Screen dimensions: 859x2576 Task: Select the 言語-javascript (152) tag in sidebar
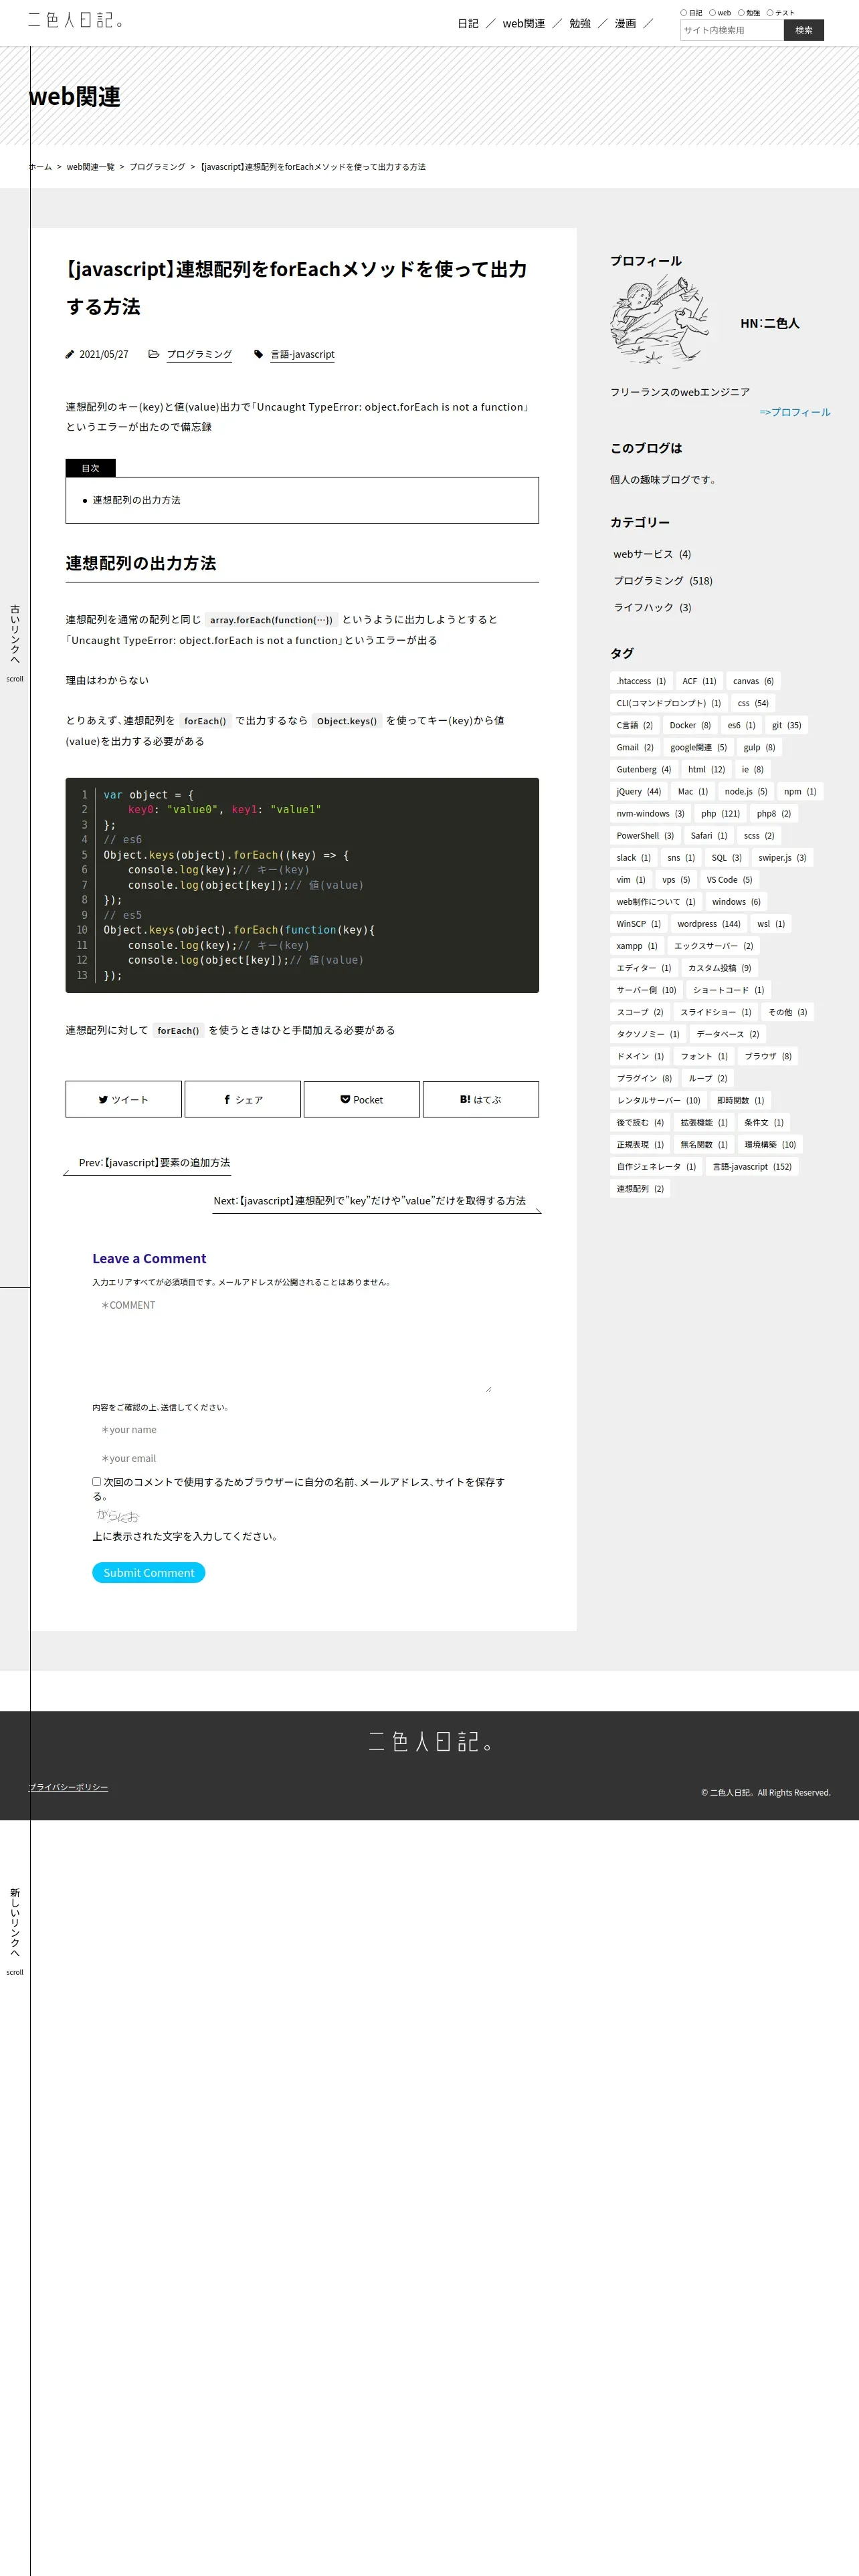point(752,1166)
